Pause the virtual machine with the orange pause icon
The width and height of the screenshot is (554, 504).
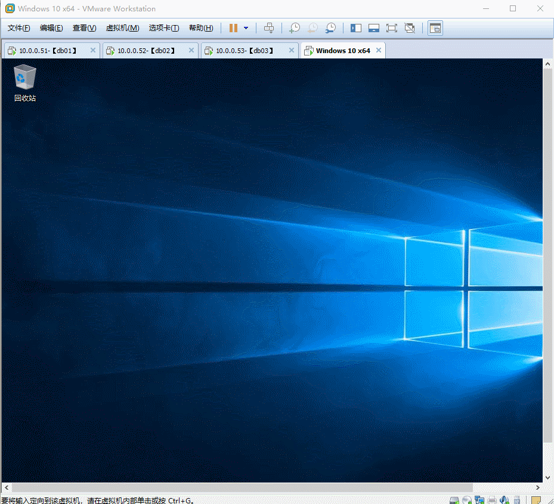point(233,28)
